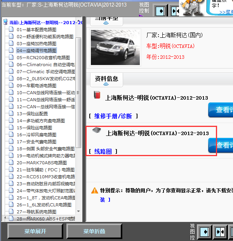The height and width of the screenshot is (241, 233).
Task: Open the 11—CAN总线网络连接—舒适 item
Action: 46,100
